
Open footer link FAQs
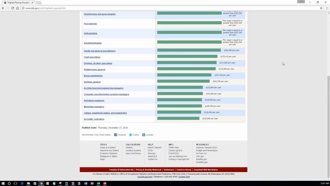pyautogui.click(x=150, y=150)
